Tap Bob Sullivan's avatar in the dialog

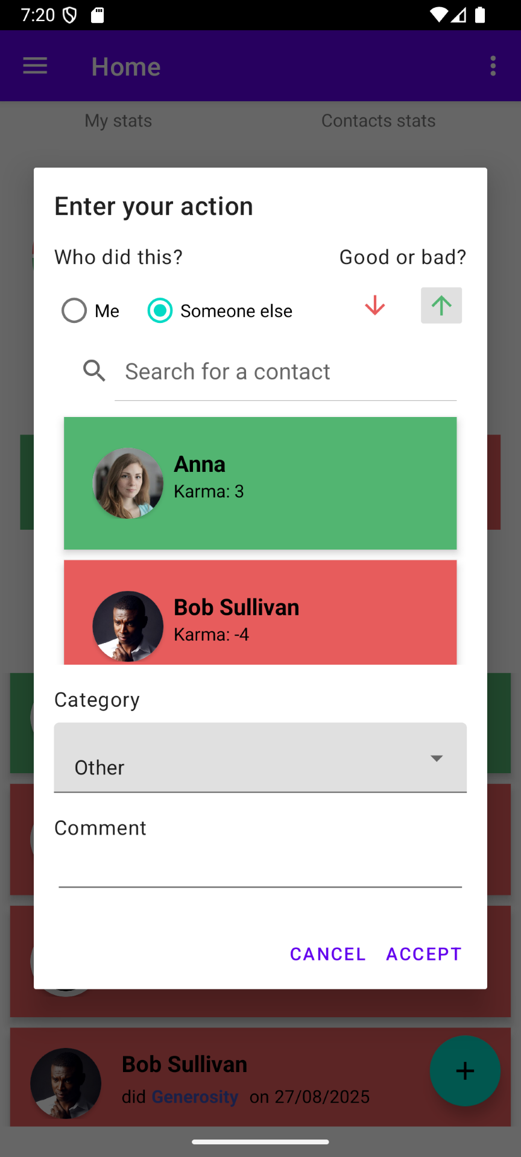(x=128, y=626)
